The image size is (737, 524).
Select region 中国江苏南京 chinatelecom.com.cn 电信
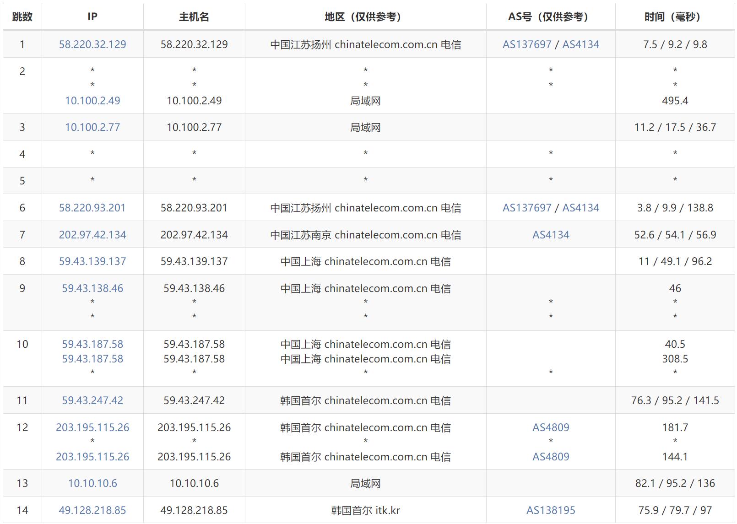[365, 235]
